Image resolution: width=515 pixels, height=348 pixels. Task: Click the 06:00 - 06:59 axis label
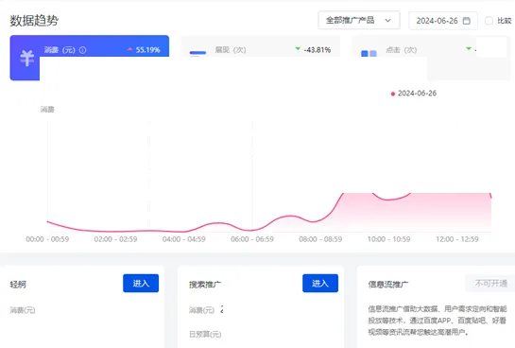(x=252, y=239)
